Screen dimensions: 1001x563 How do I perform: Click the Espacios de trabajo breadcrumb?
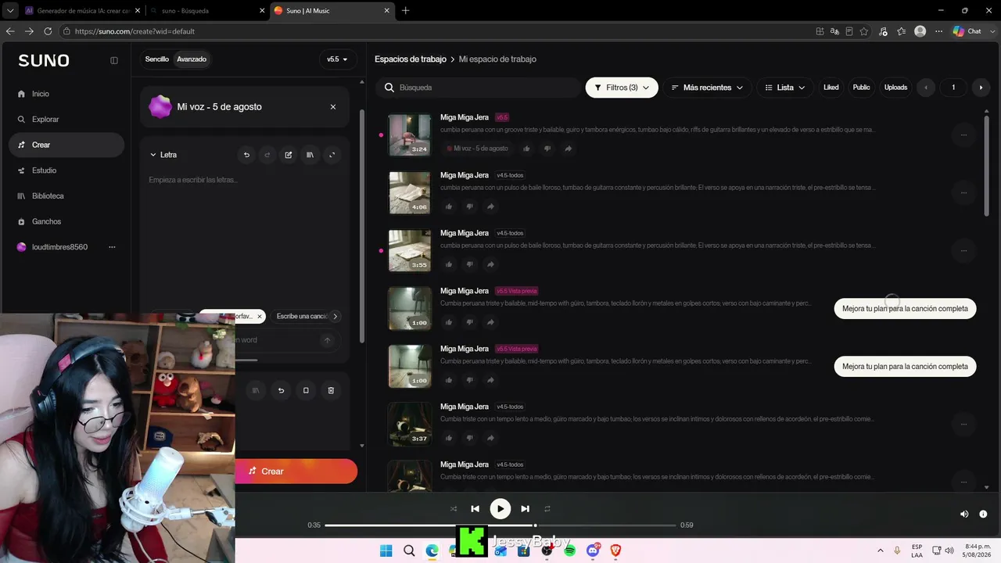point(411,59)
